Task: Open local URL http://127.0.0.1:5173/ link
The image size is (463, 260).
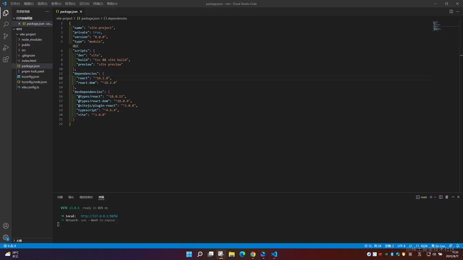Action: pyautogui.click(x=100, y=216)
